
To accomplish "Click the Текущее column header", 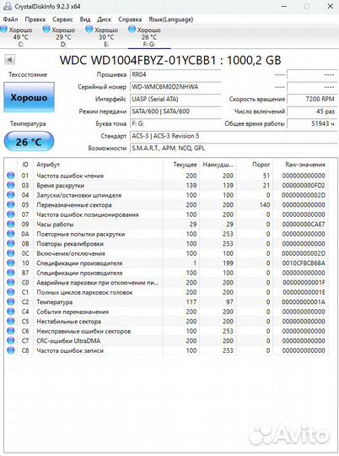I will click(180, 165).
